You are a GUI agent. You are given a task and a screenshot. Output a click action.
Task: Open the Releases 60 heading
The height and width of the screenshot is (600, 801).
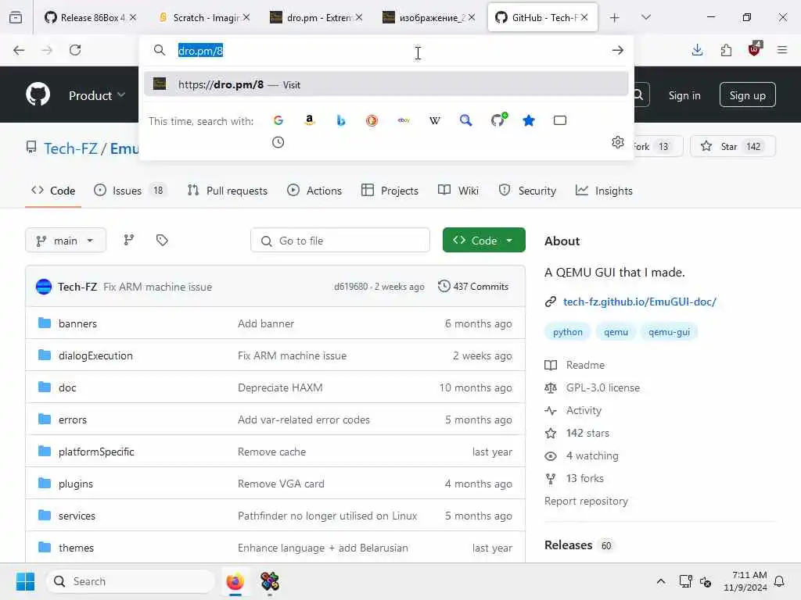point(578,545)
